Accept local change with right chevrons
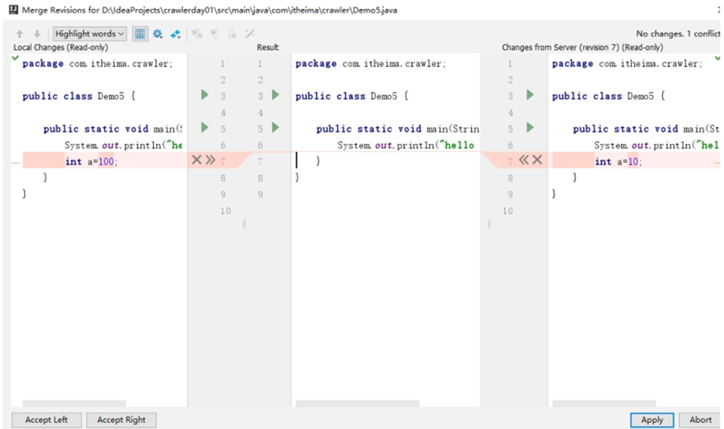 click(210, 160)
